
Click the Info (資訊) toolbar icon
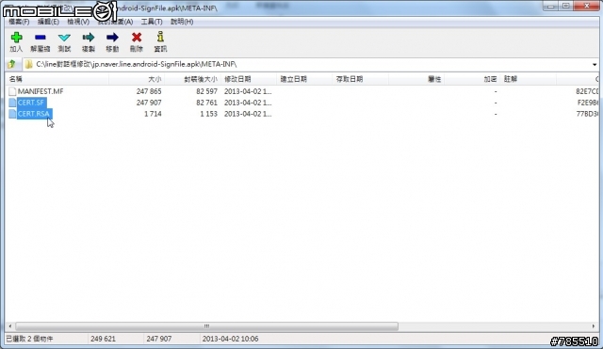tap(160, 37)
